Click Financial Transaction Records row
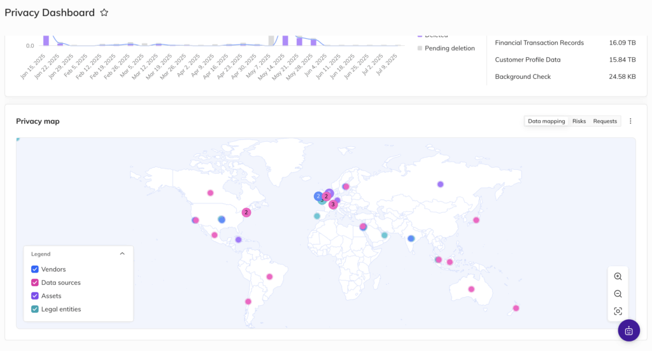Screen dimensions: 652x351 (539, 43)
